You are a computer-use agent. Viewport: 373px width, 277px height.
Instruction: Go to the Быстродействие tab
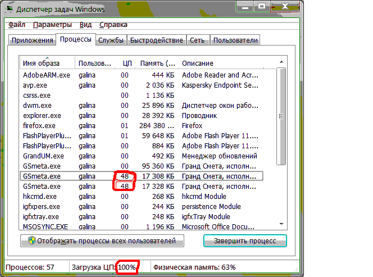(x=157, y=40)
